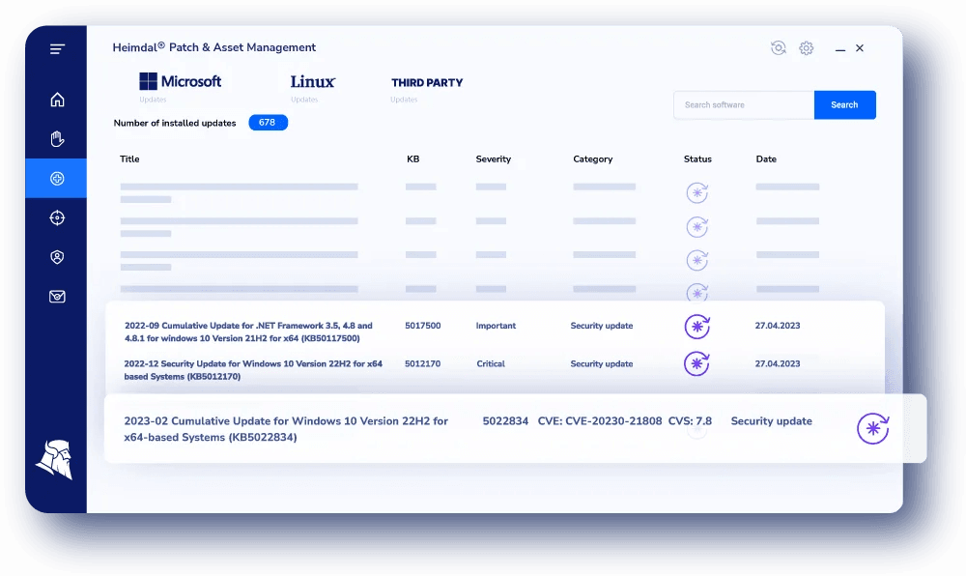Open the settings gear icon
Screen dimensions: 966x576
(806, 48)
